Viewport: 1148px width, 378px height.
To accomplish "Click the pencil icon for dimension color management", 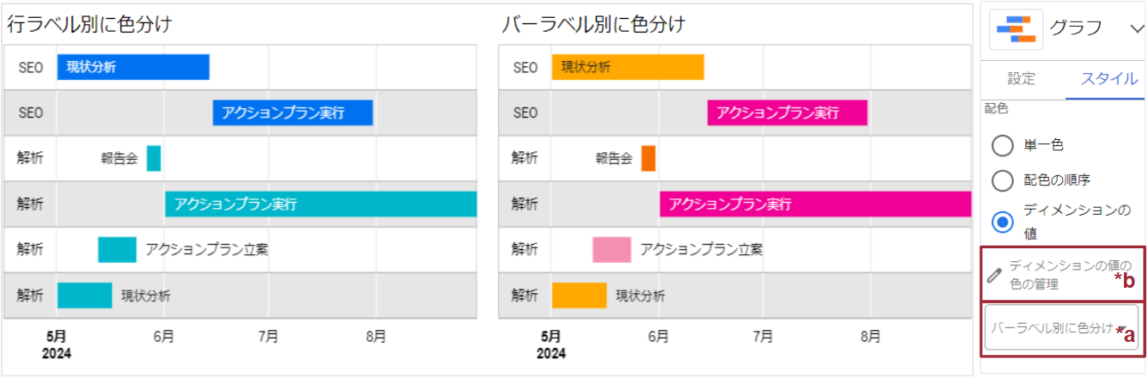I will click(x=995, y=276).
